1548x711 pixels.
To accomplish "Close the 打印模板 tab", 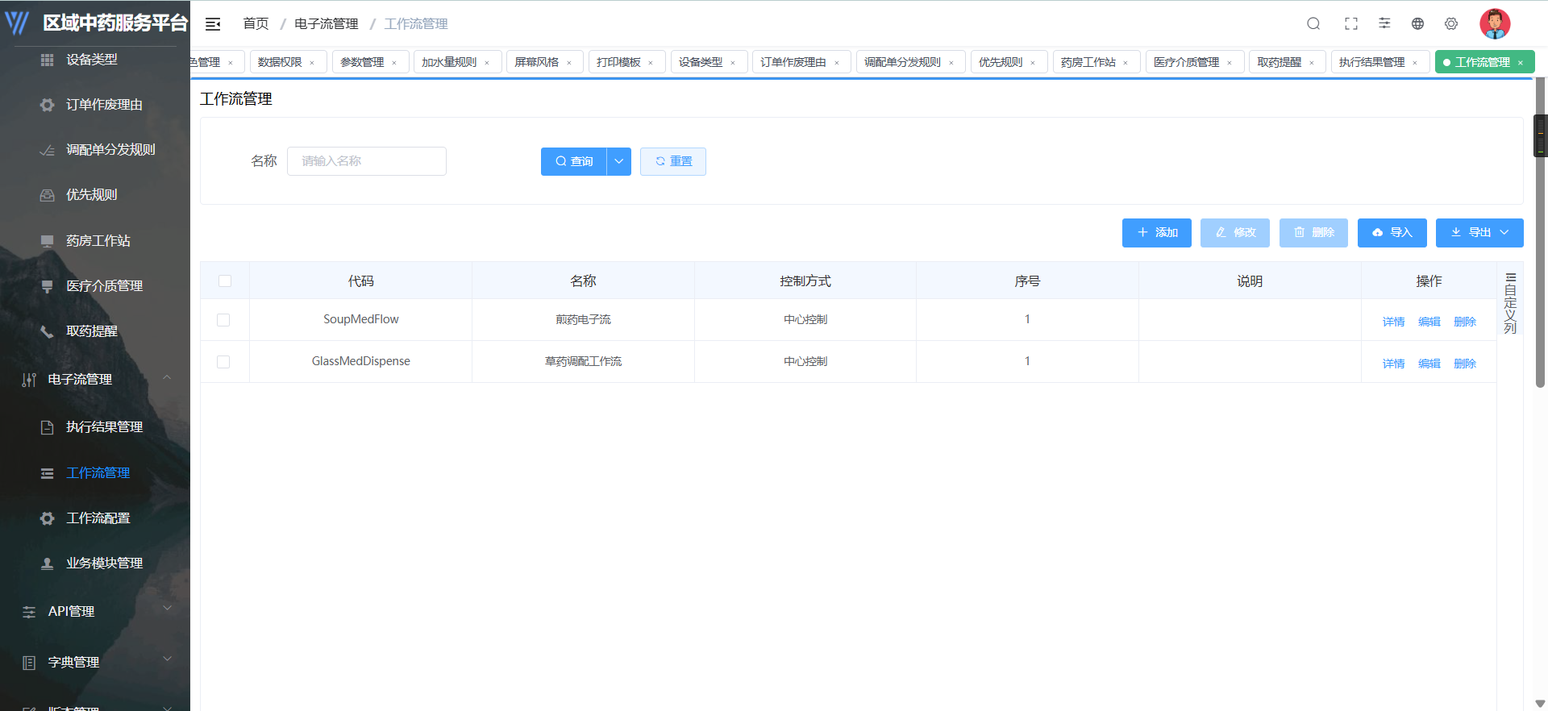I will click(651, 63).
